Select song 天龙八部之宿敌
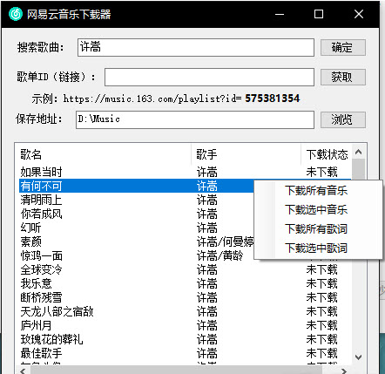Screen dimensions: 385x374 coord(57,311)
